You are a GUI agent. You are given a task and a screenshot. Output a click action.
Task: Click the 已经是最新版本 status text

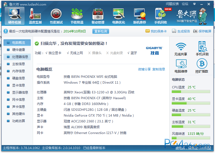(94, 148)
